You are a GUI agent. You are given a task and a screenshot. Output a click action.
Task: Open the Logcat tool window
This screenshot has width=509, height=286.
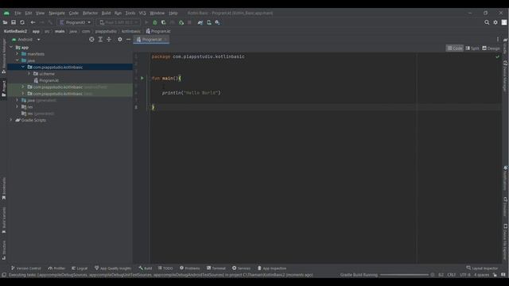[x=80, y=269]
